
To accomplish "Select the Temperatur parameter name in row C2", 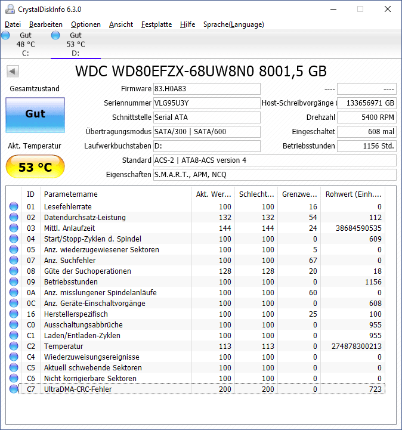I will click(63, 346).
